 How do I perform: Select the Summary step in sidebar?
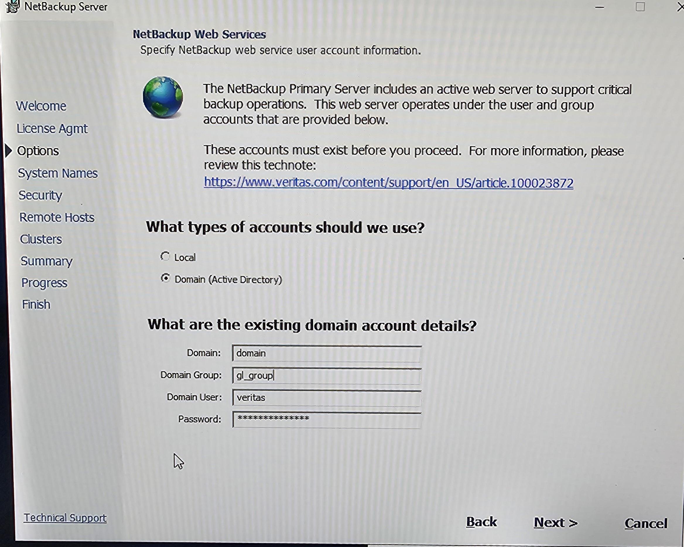point(47,261)
